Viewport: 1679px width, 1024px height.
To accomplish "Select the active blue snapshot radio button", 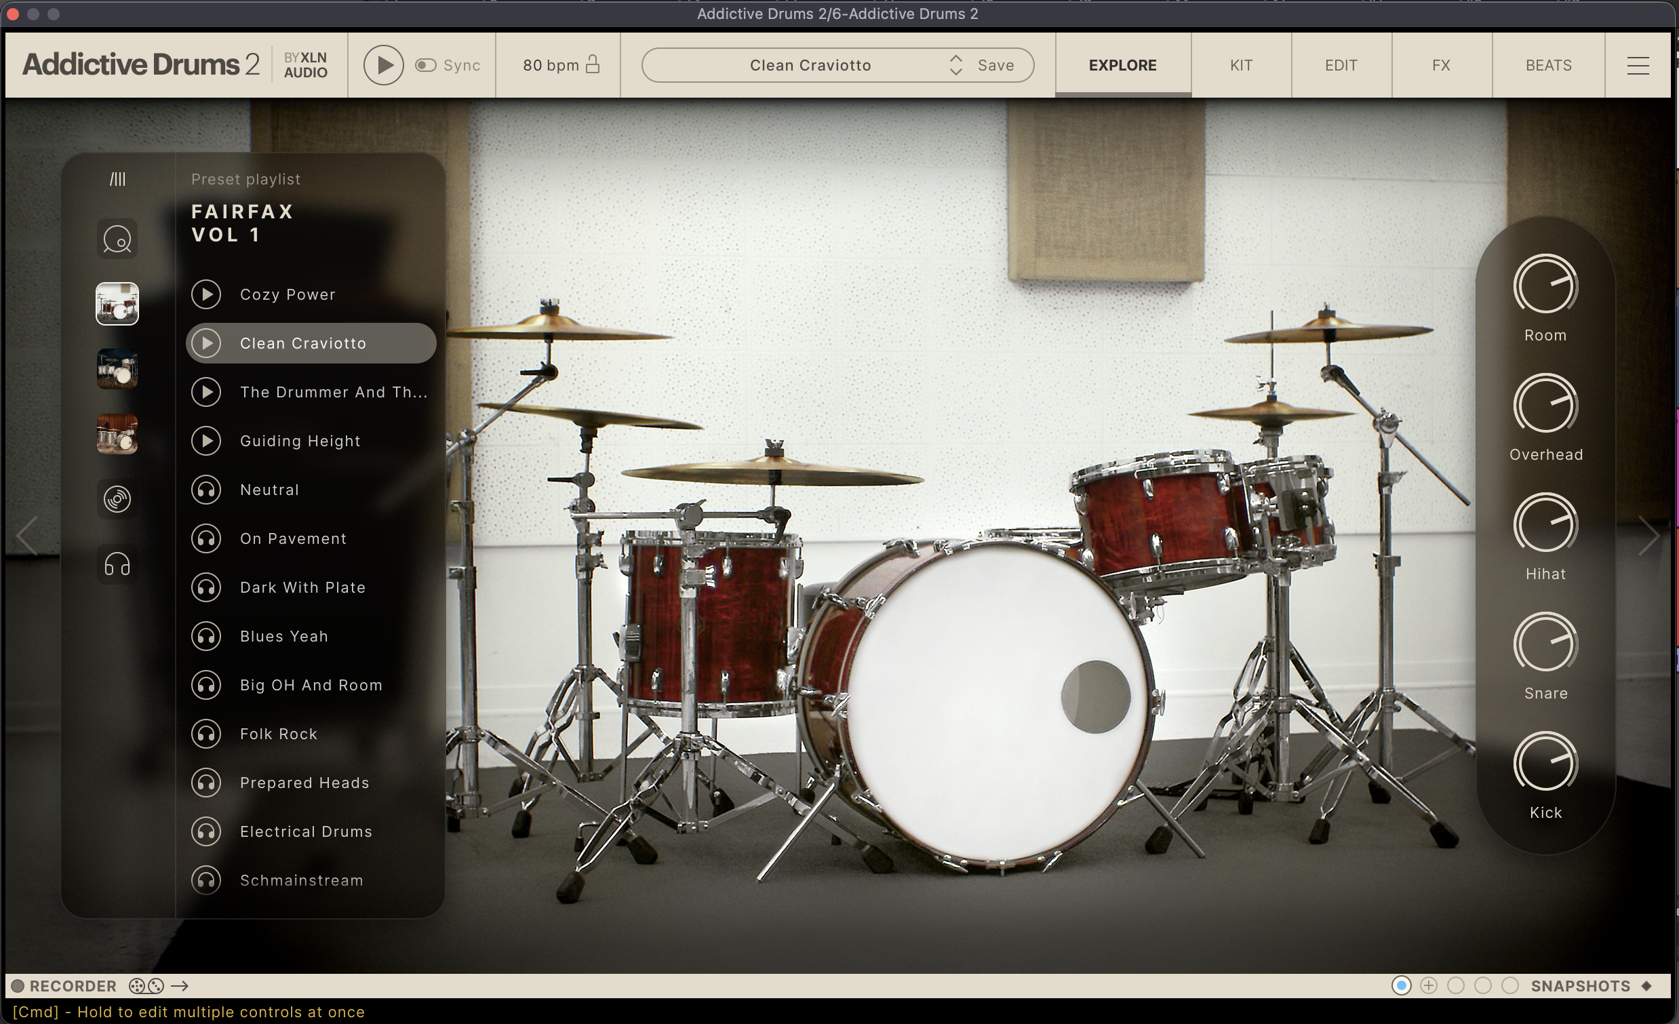I will 1402,986.
